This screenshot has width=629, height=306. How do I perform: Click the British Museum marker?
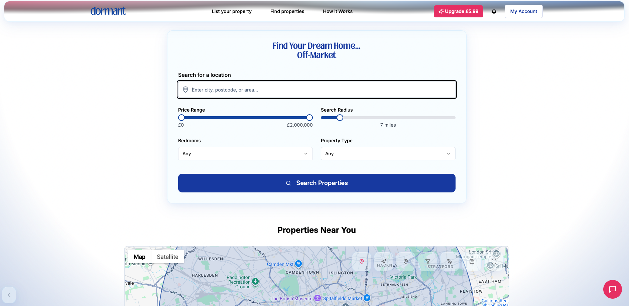[318, 298]
